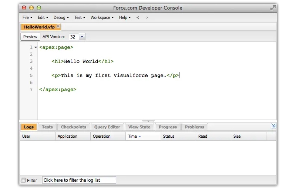This screenshot has height=191, width=296.
Task: Open the API Version dropdown arrow
Action: tap(82, 37)
